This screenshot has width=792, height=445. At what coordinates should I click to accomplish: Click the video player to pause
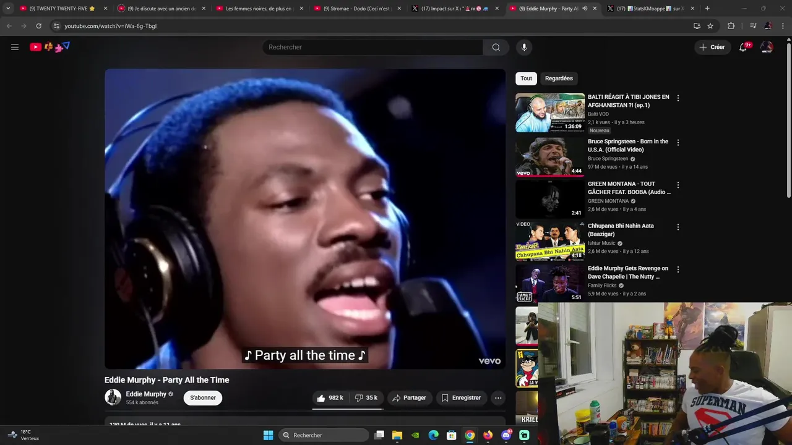point(305,219)
